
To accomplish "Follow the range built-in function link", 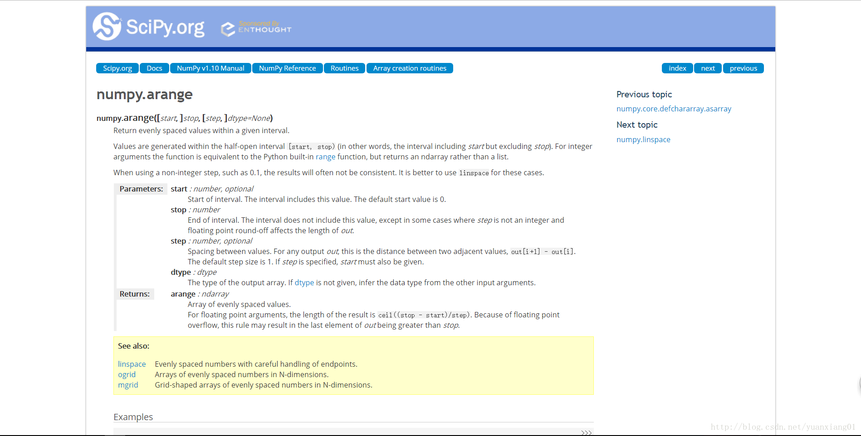I will [325, 157].
